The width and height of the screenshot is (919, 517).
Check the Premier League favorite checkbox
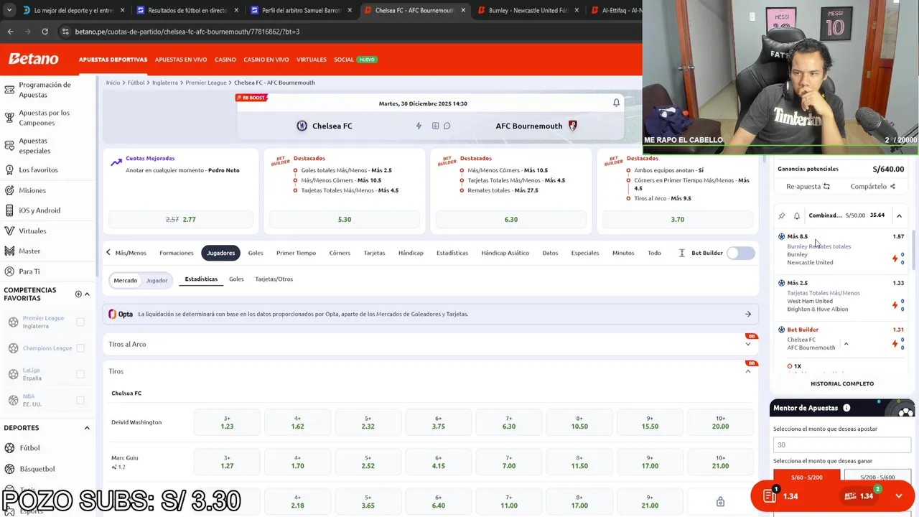(80, 322)
